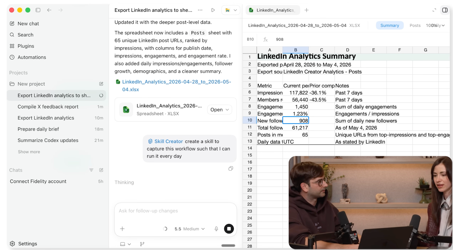Screen dimensions: 453x250
Task: Click the git branch icon
Action: pos(142,244)
